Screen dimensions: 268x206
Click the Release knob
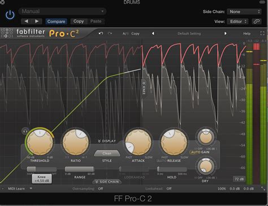pyautogui.click(x=174, y=142)
